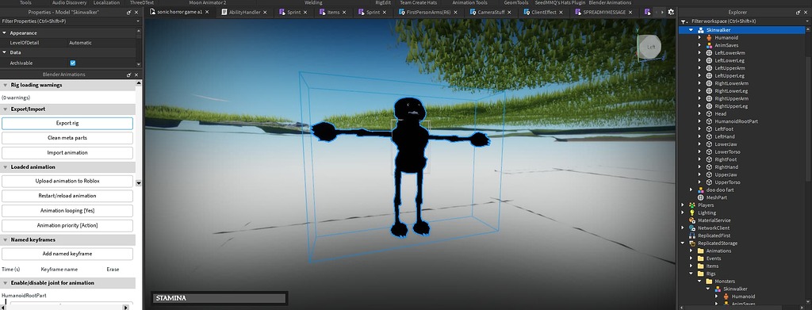The height and width of the screenshot is (310, 812).
Task: Click the Players service icon
Action: point(692,205)
